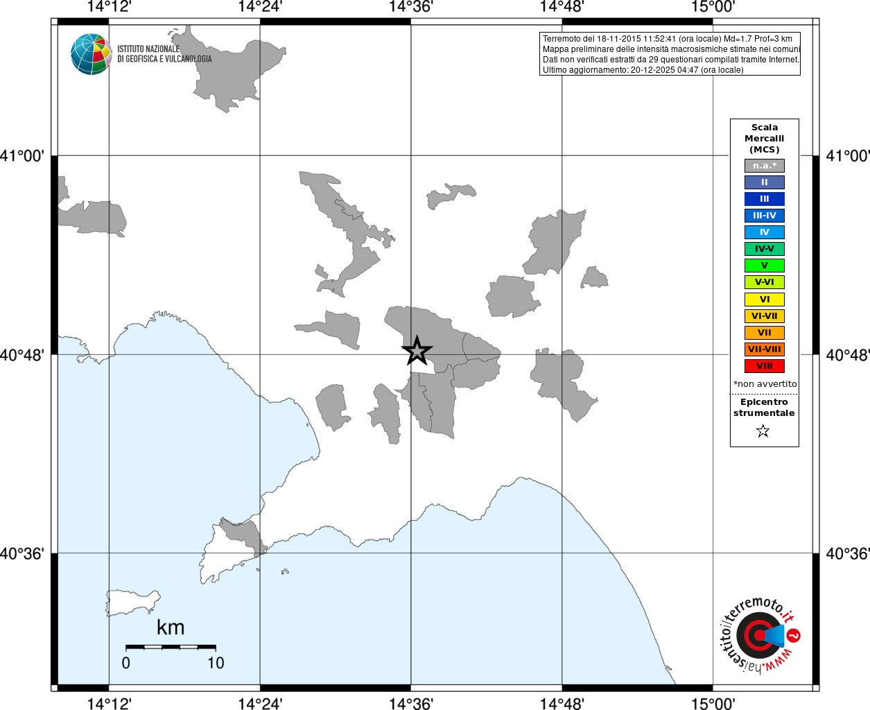Click the right 41°00' latitude label

click(847, 156)
